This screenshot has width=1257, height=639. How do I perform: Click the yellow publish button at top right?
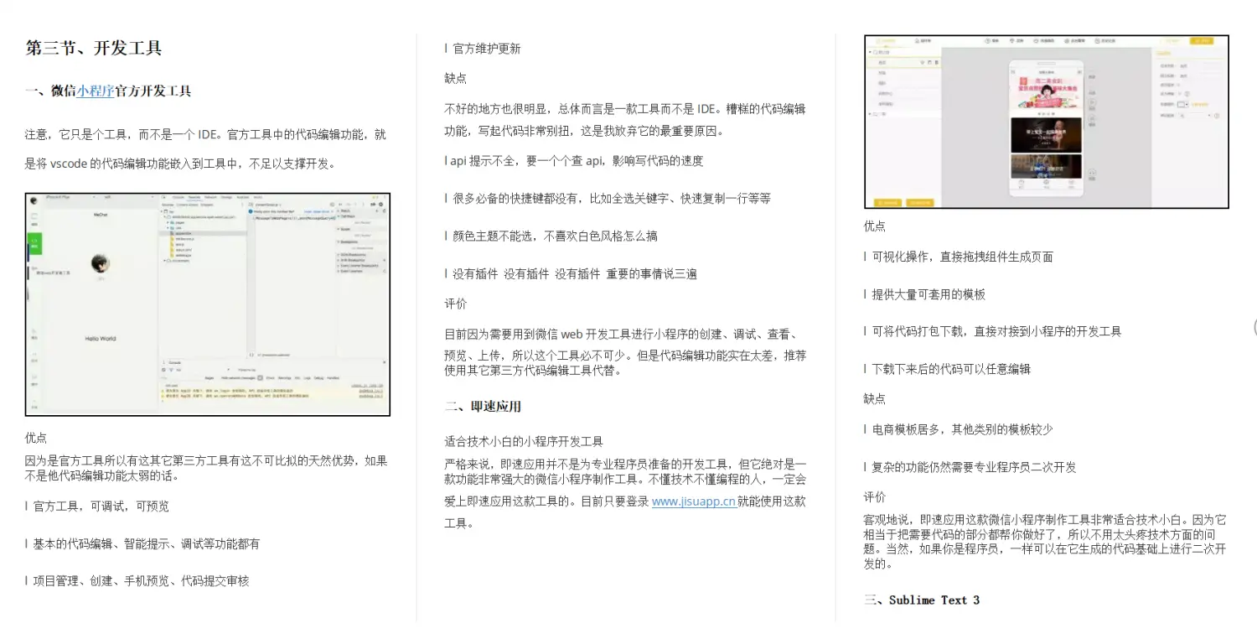coord(1202,41)
